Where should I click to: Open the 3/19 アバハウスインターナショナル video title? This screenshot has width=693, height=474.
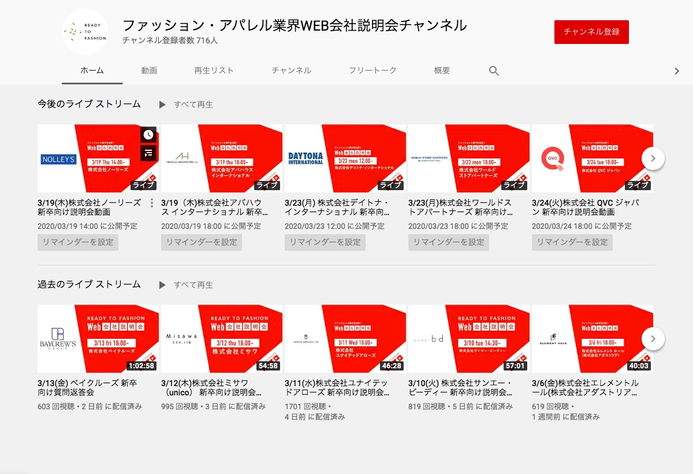[x=215, y=208]
